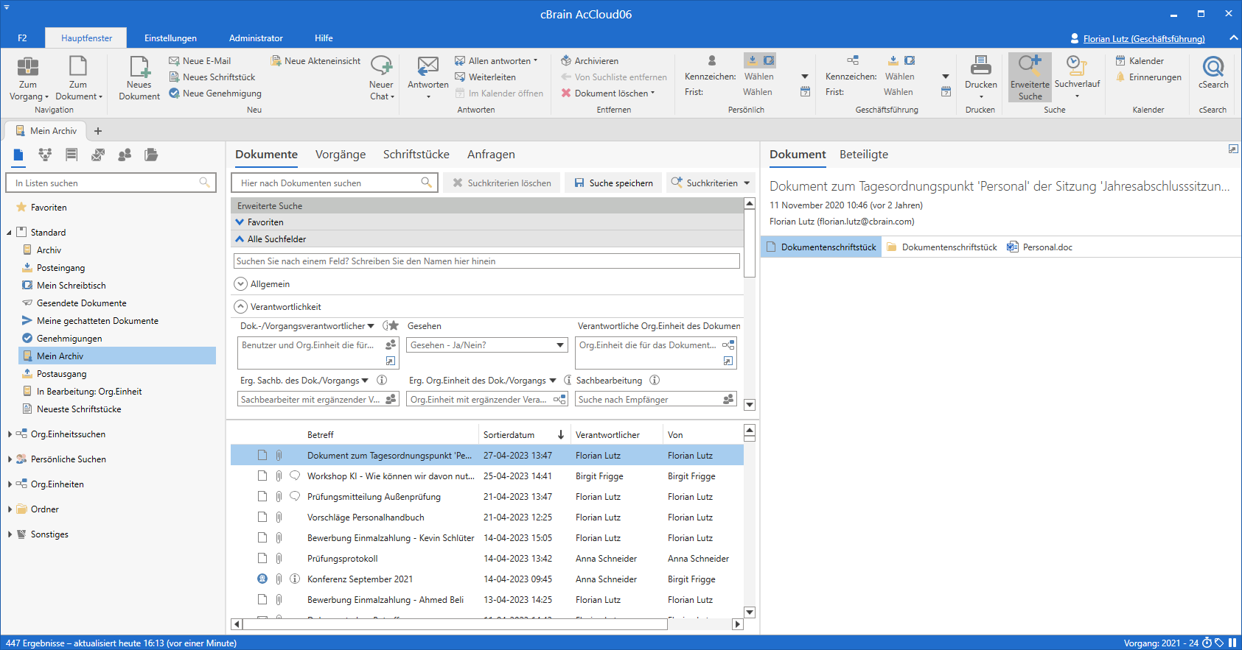Add a new tab with the plus icon
The height and width of the screenshot is (650, 1242).
pyautogui.click(x=98, y=131)
